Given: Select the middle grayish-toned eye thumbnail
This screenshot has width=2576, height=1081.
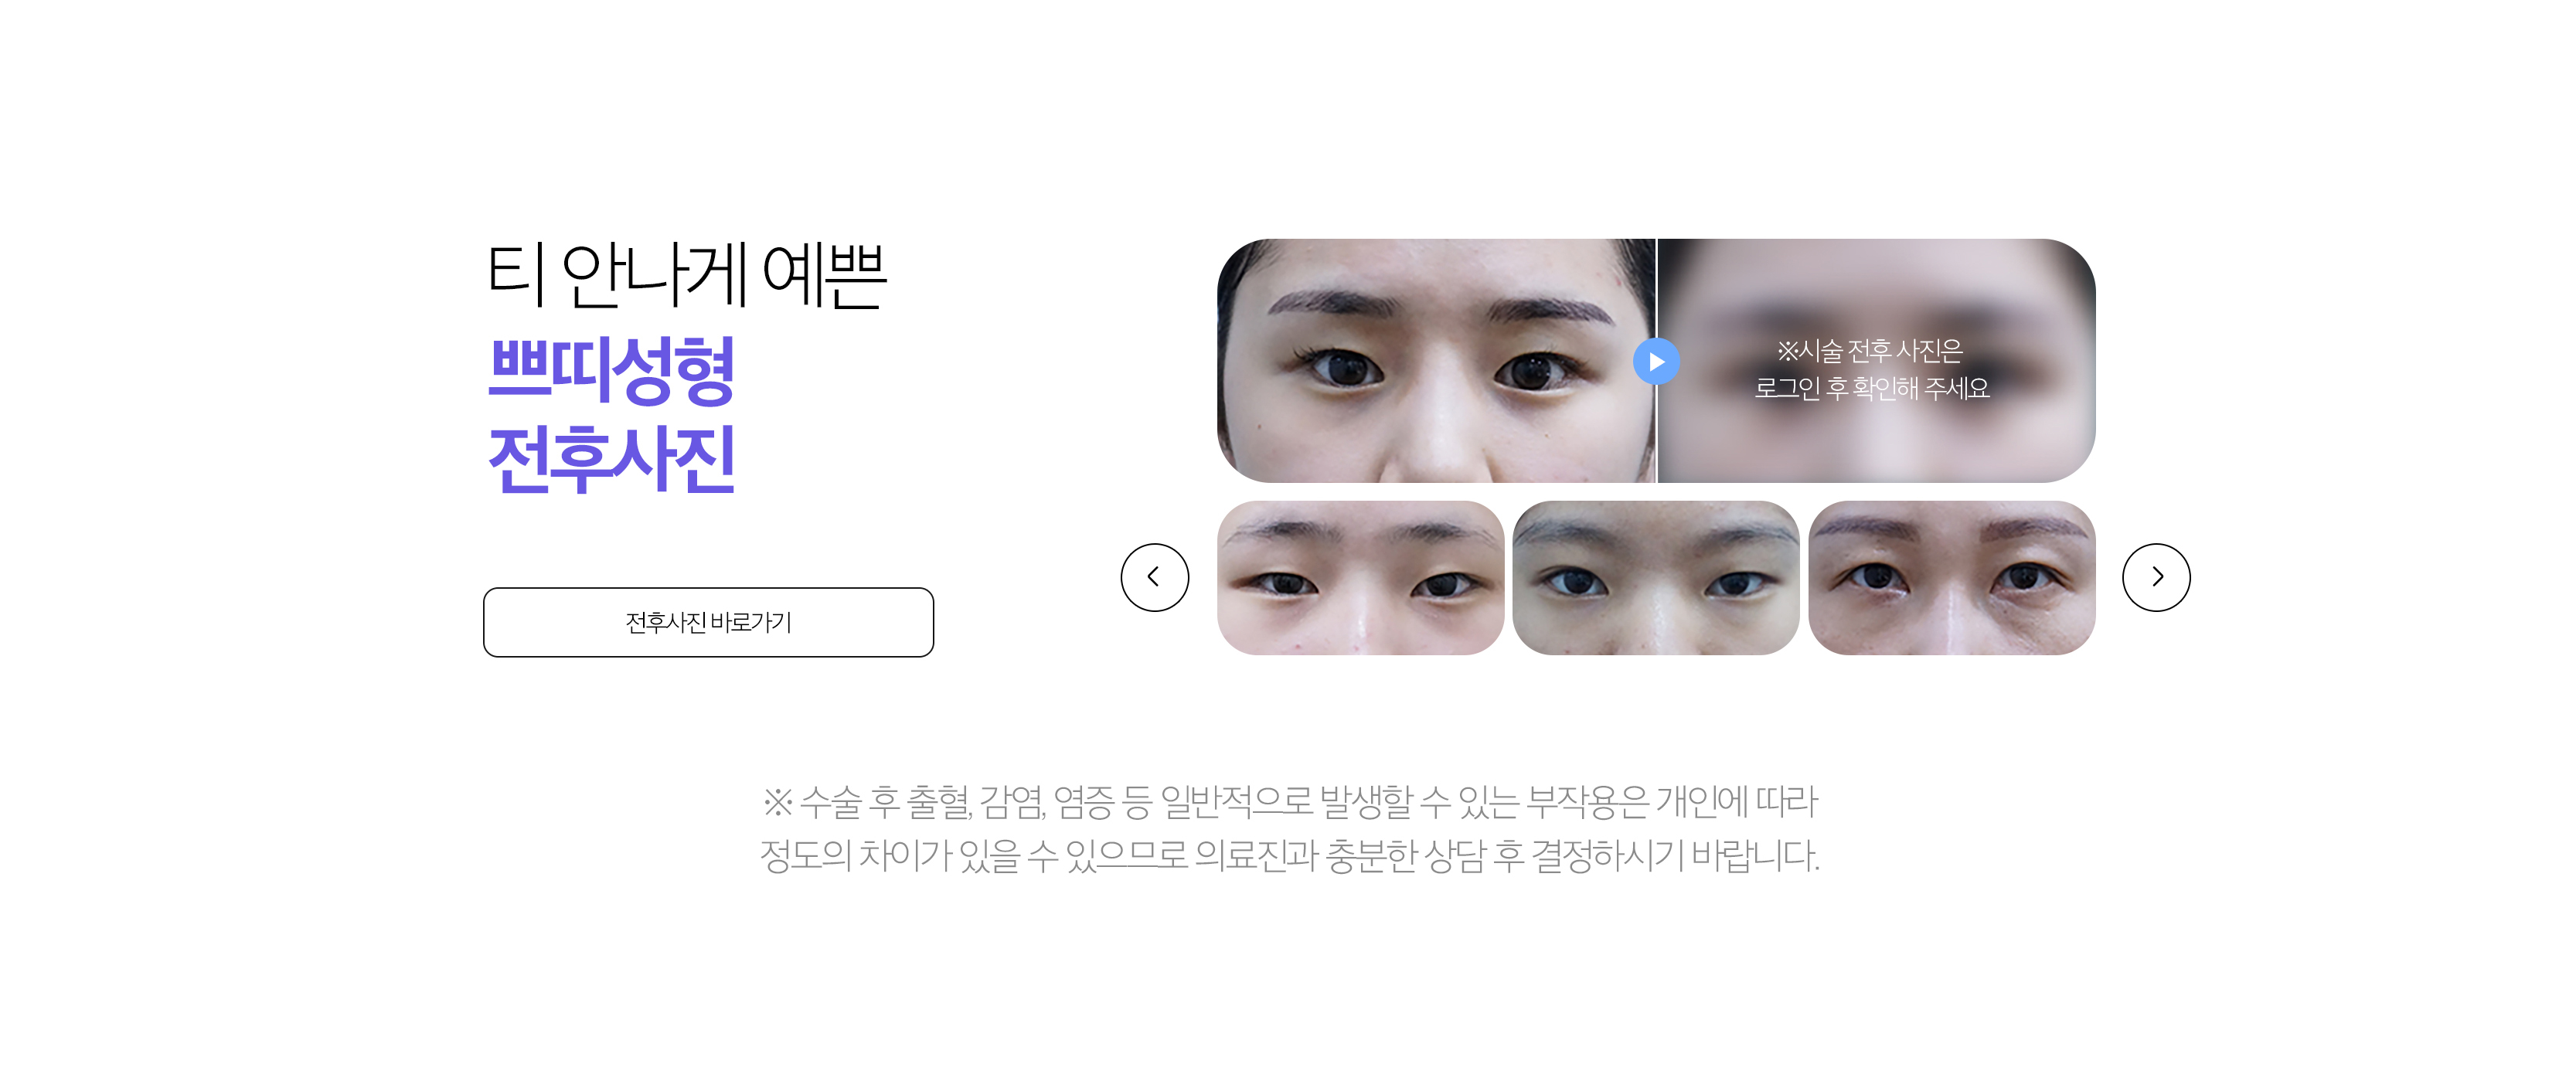Looking at the screenshot, I should pyautogui.click(x=1656, y=578).
